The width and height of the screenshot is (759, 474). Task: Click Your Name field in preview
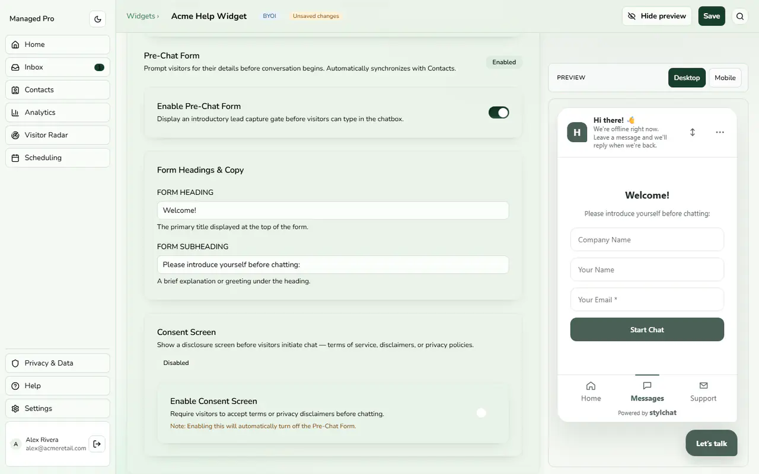pyautogui.click(x=647, y=270)
